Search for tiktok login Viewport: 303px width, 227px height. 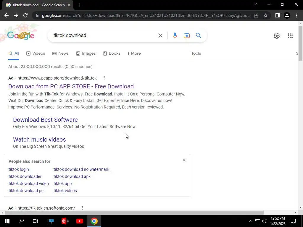pyautogui.click(x=19, y=169)
